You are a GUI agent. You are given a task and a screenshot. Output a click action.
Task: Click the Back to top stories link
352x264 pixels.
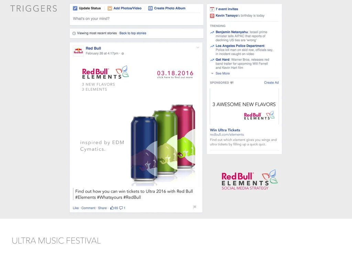133,33
